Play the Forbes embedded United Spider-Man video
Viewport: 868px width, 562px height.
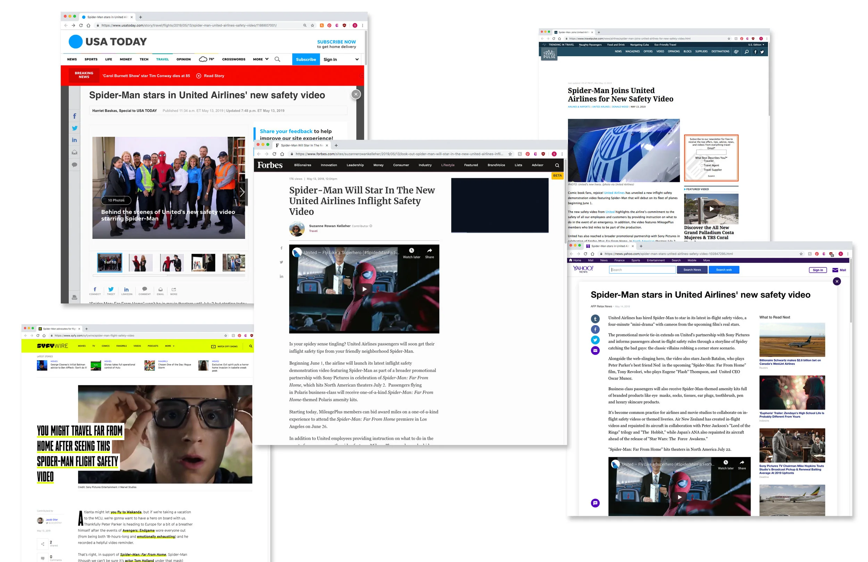[x=364, y=289]
